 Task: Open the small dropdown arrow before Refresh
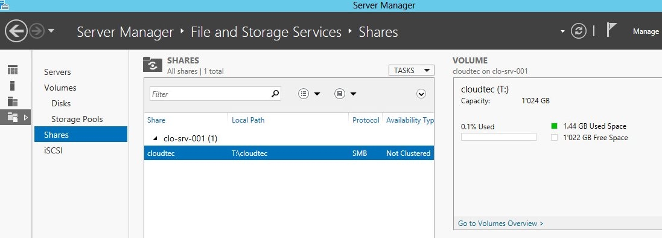tap(562, 31)
